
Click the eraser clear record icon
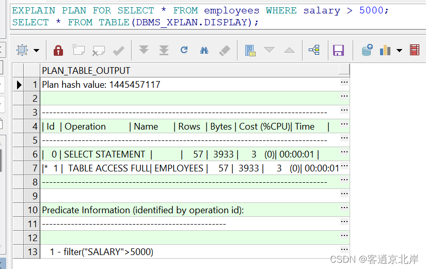point(225,51)
